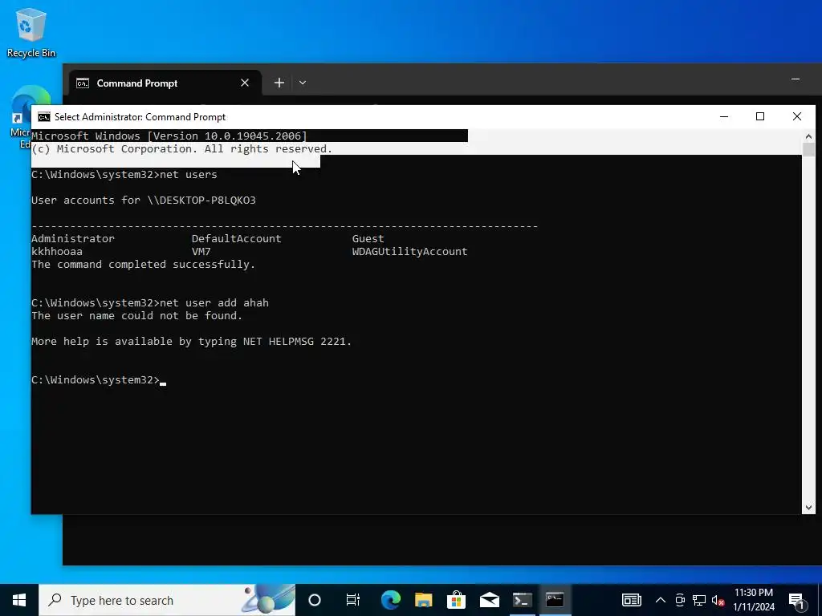The image size is (822, 616).
Task: Click the 'Administrator' account name
Action: 73,238
